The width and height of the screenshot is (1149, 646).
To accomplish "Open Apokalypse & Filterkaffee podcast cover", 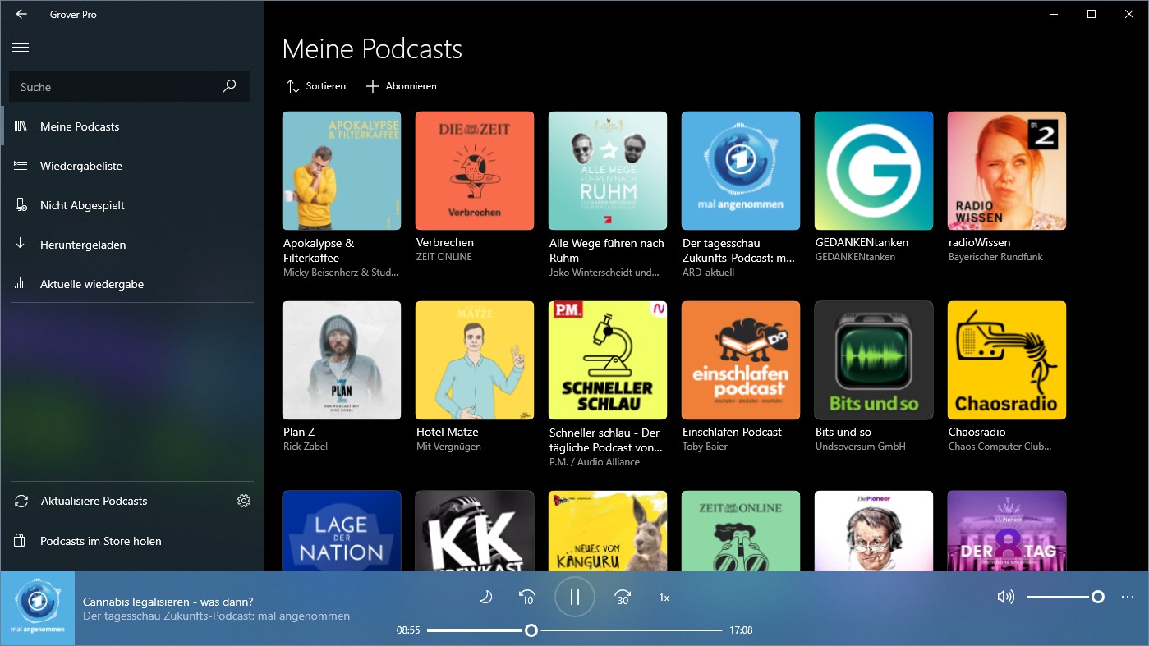I will coord(342,171).
